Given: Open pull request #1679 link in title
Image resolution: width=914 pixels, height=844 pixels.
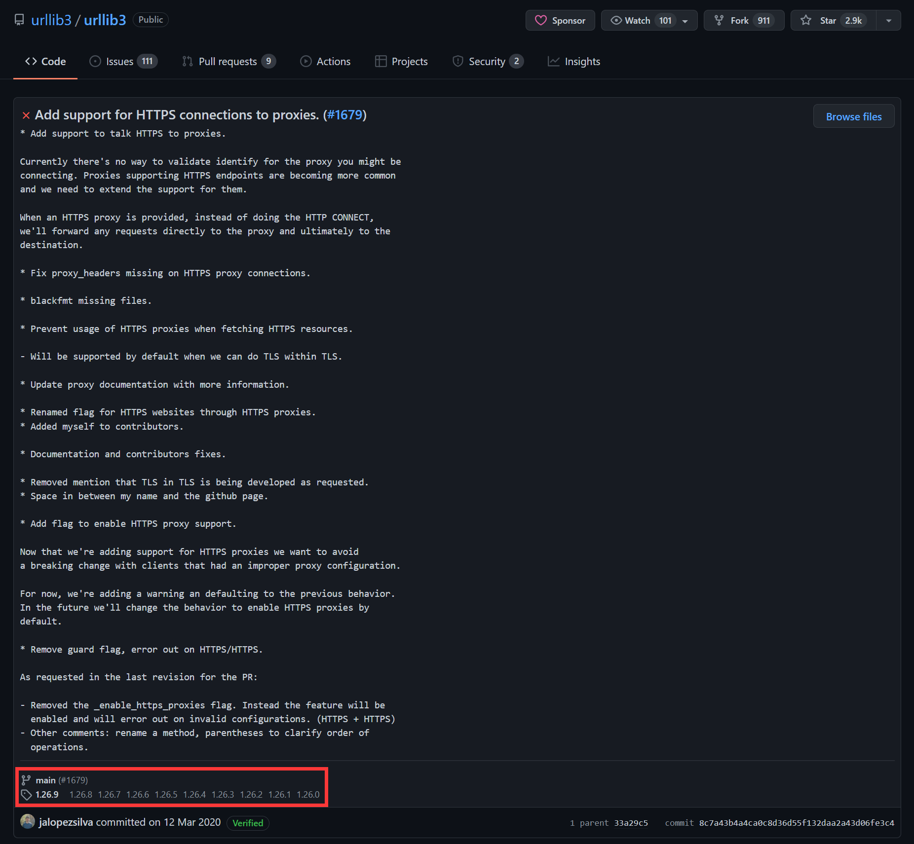Looking at the screenshot, I should (344, 115).
